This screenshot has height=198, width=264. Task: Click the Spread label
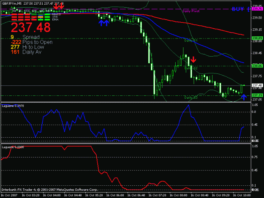(x=31, y=37)
